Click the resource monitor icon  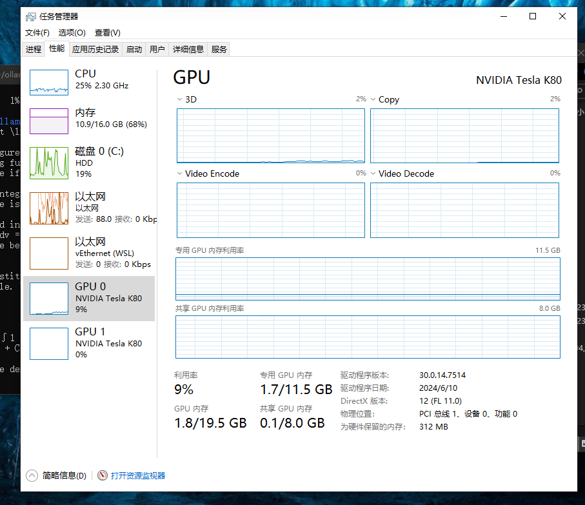click(103, 475)
